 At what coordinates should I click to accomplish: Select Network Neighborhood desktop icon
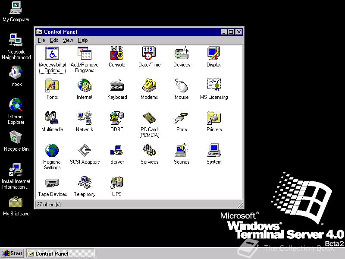point(16,47)
